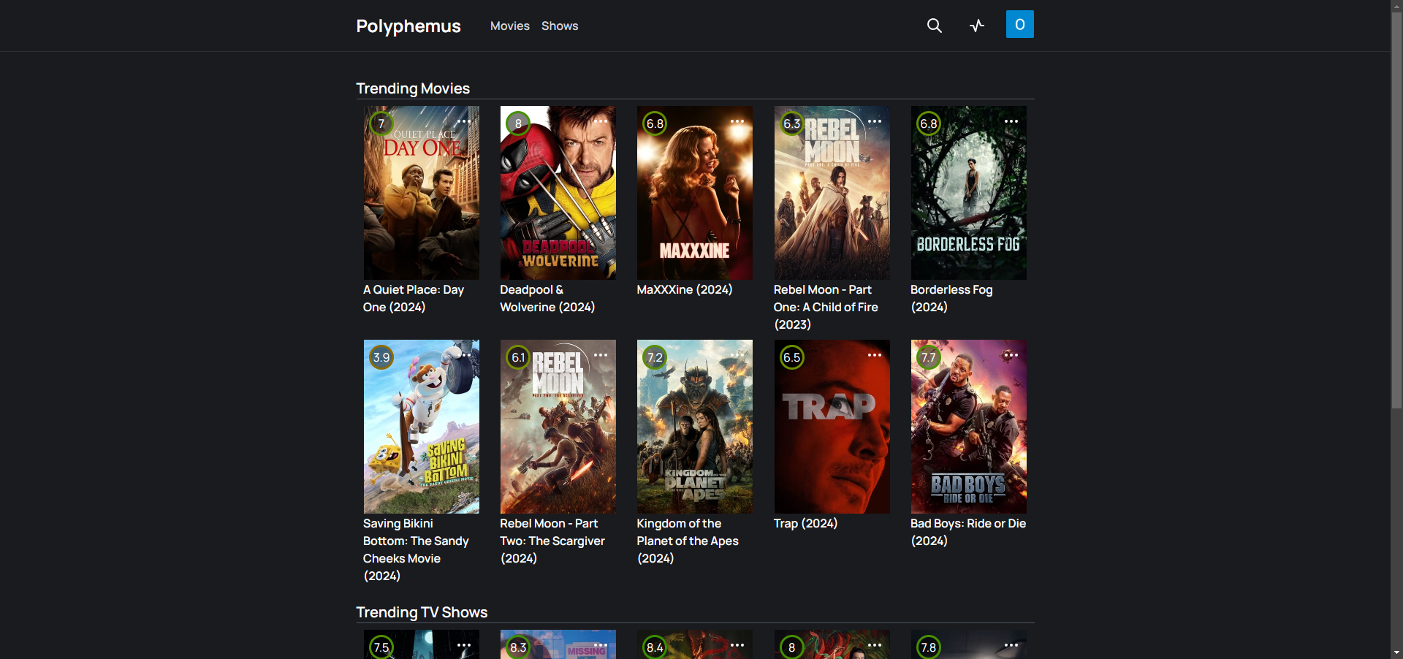This screenshot has height=659, width=1403.
Task: Click the 6.8 rating badge on MaXXXine
Action: click(x=655, y=123)
